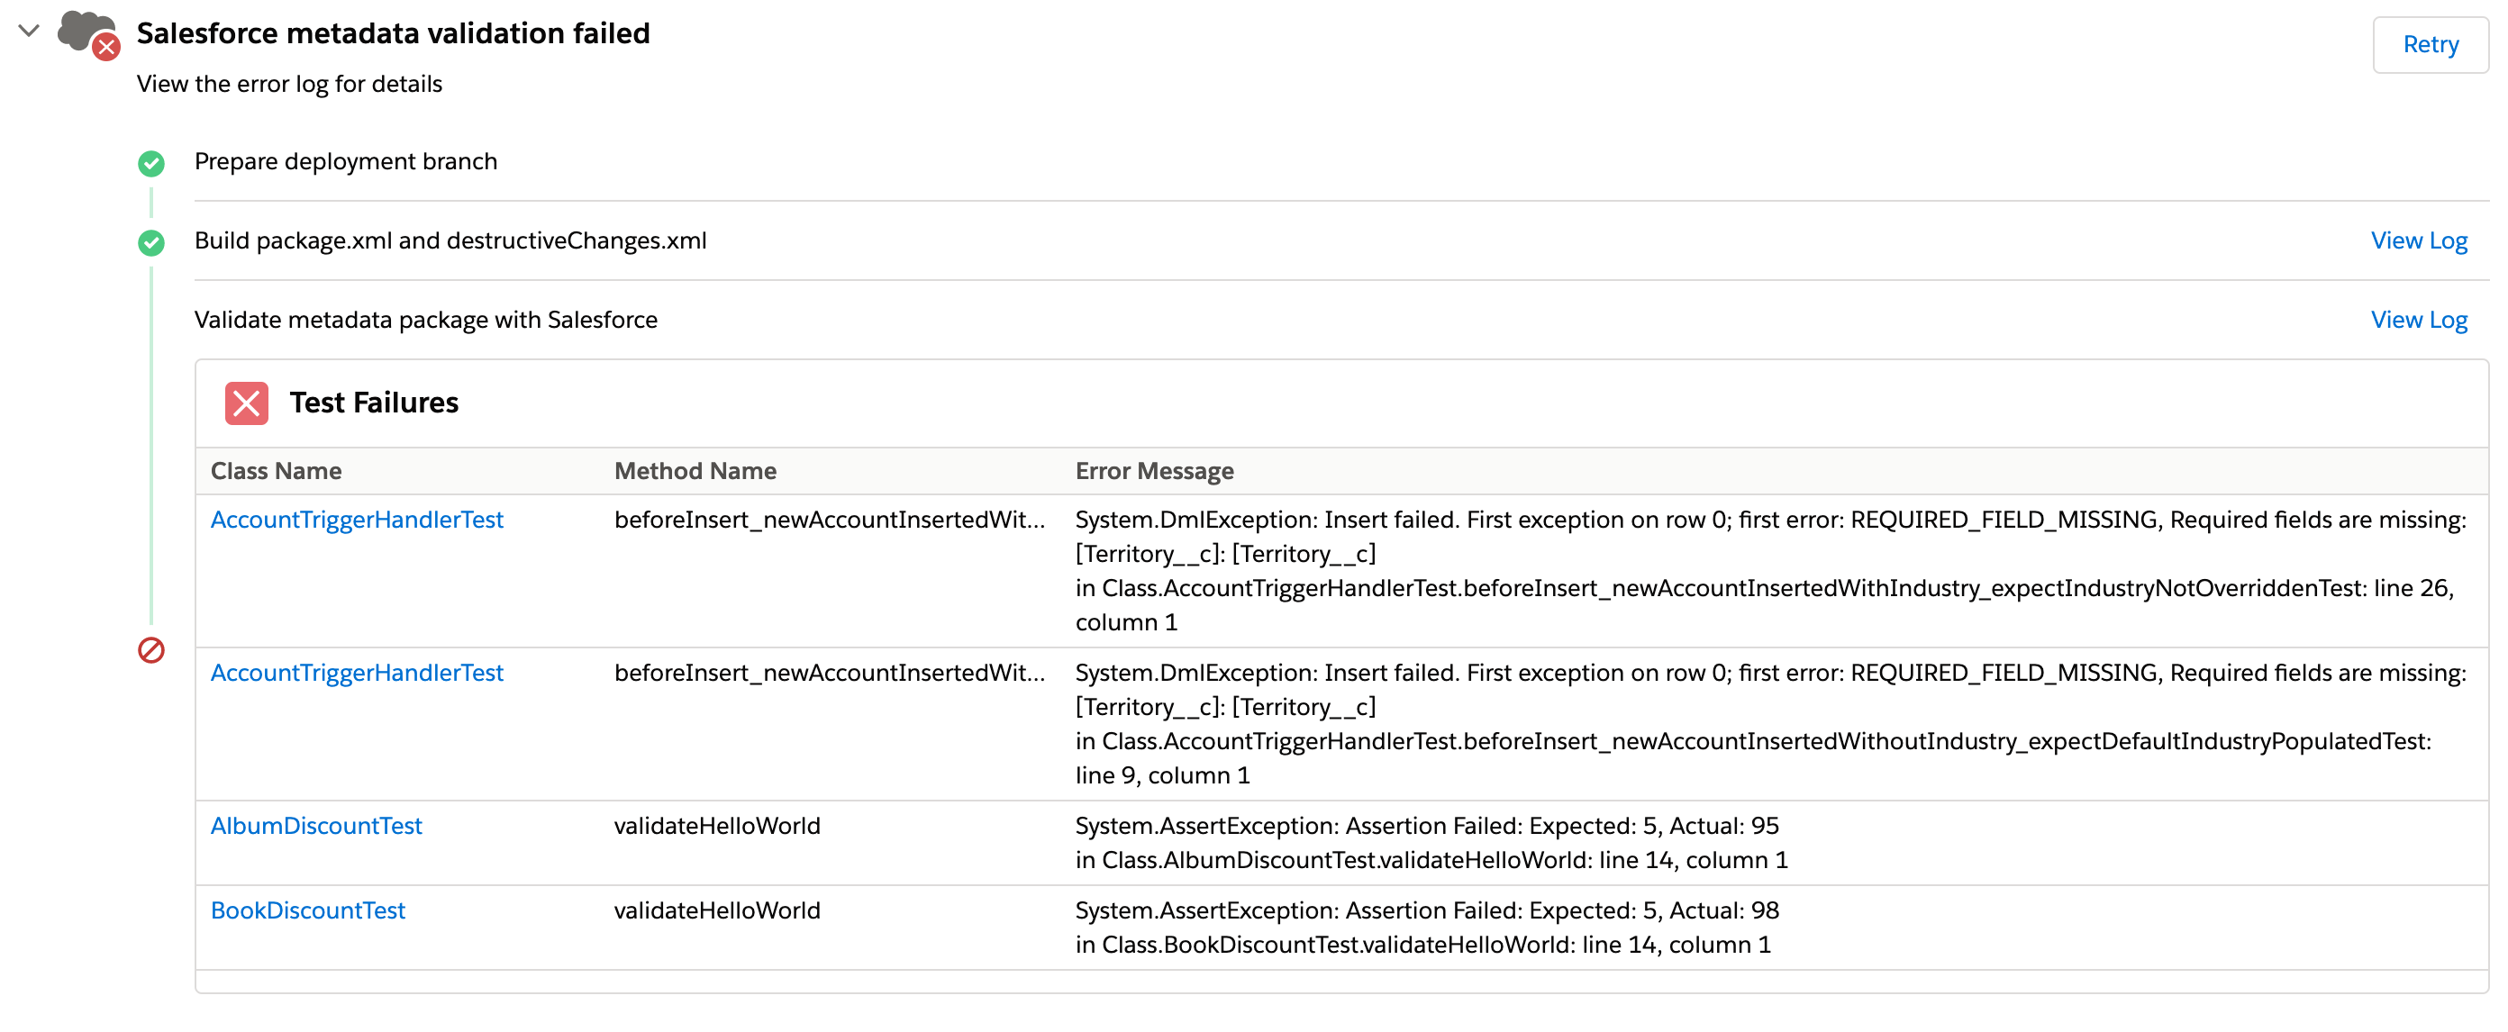Click validateHelloWorld method in BookDiscountTest row
The image size is (2508, 1032).
718,910
